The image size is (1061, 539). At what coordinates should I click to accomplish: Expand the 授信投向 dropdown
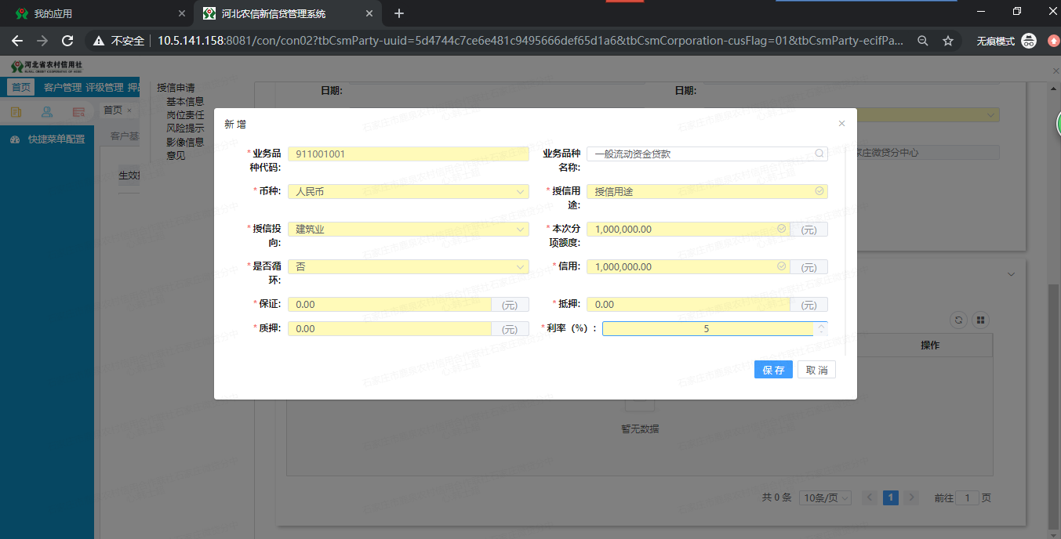click(x=408, y=229)
